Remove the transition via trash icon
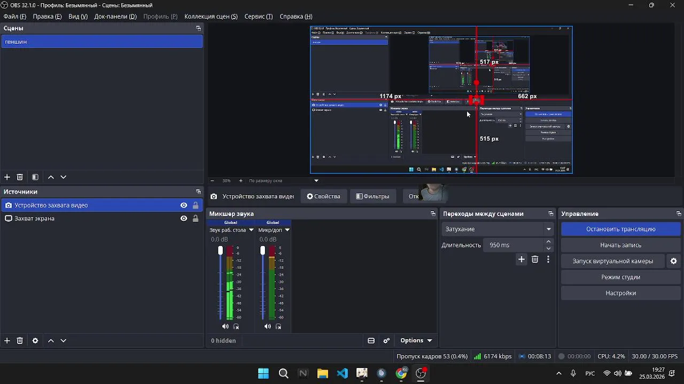Image resolution: width=684 pixels, height=384 pixels. pyautogui.click(x=535, y=259)
